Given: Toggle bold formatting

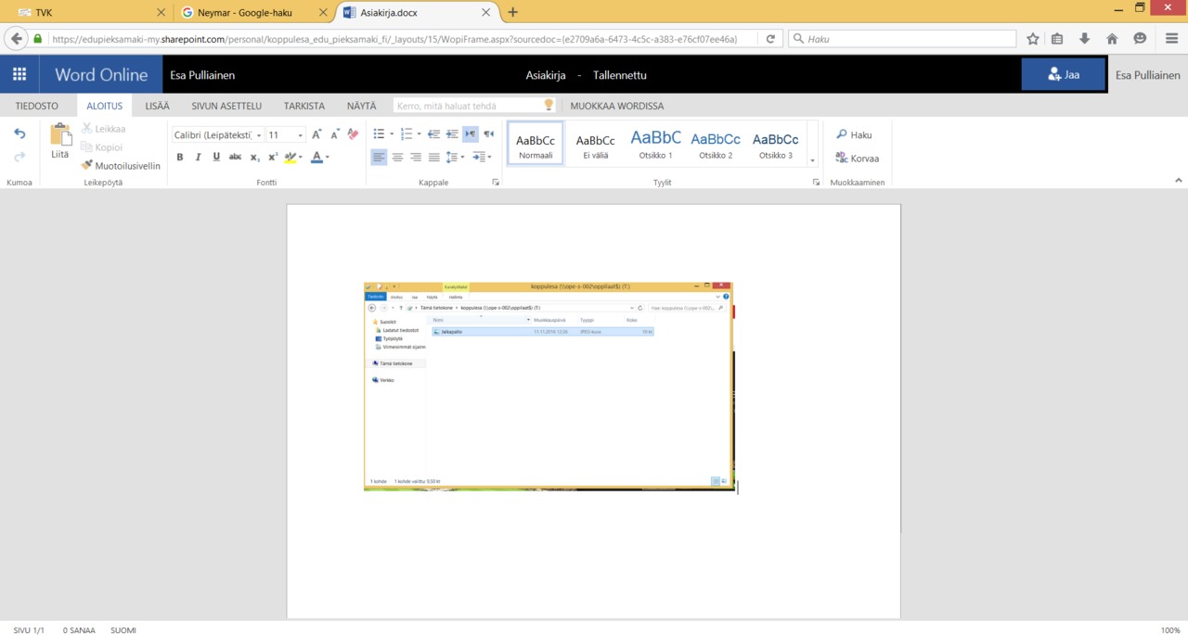Looking at the screenshot, I should click(179, 158).
